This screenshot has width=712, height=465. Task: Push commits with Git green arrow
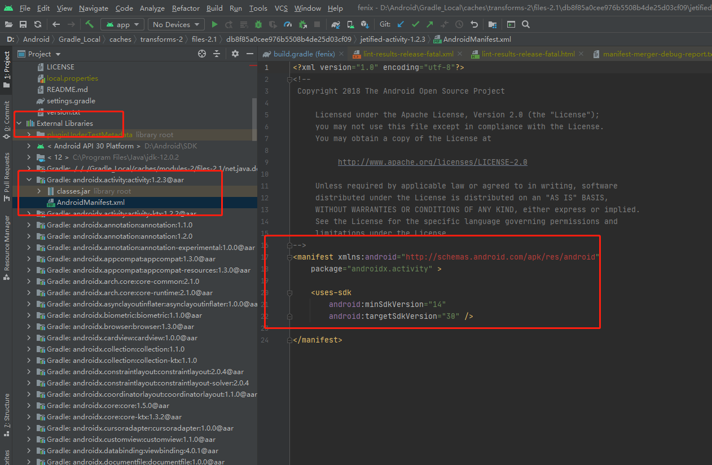coord(430,24)
